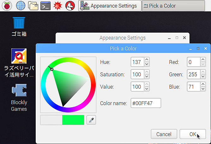This screenshot has height=144, width=211.
Task: Open the file manager folders icon
Action: point(33,6)
